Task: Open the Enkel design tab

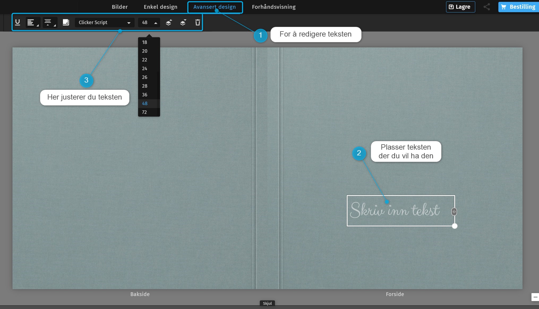Action: tap(160, 7)
